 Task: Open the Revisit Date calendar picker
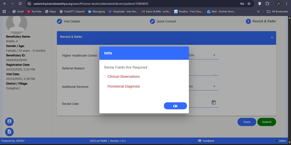[x=213, y=103]
